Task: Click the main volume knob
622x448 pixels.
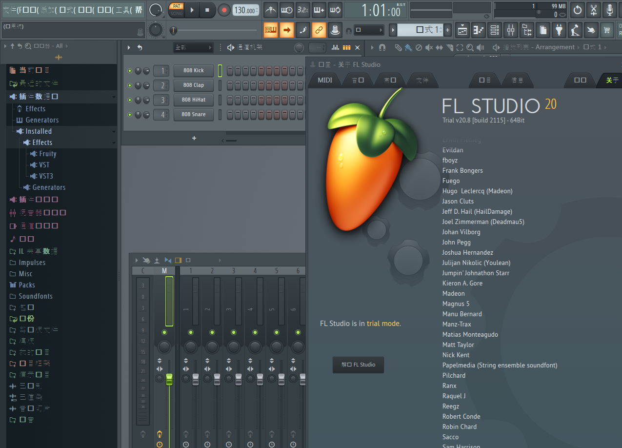Action: click(x=156, y=10)
